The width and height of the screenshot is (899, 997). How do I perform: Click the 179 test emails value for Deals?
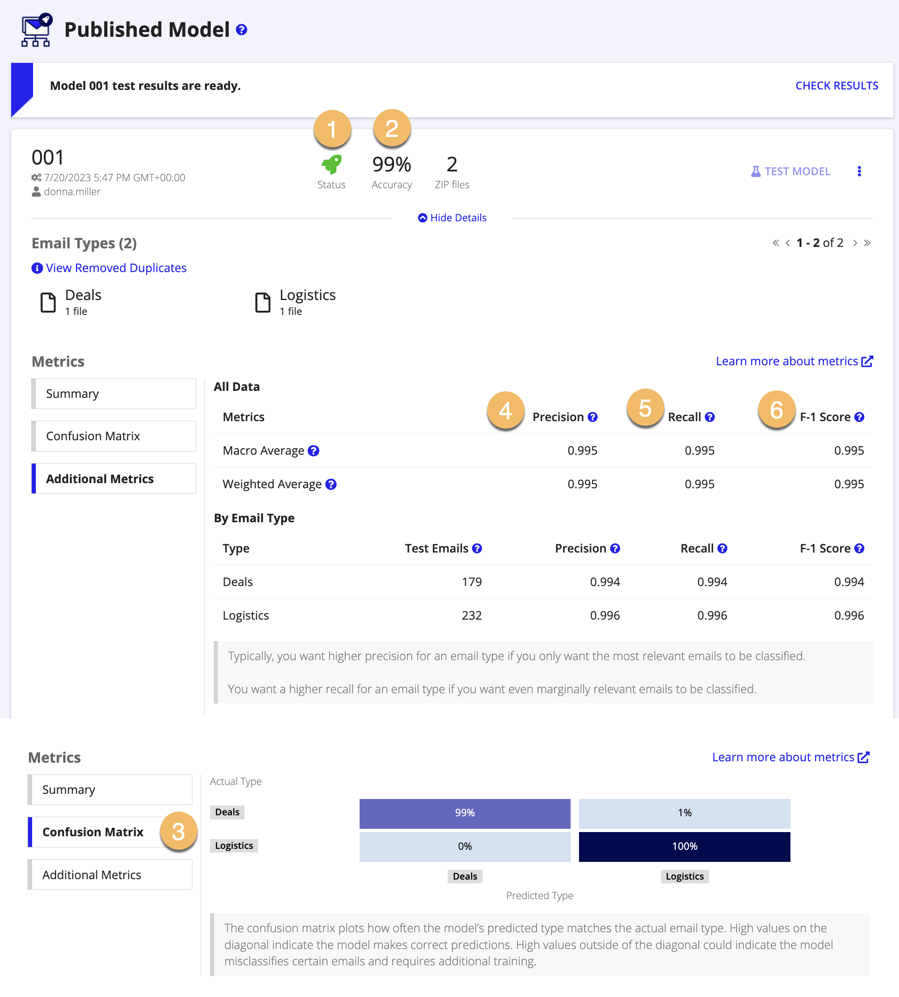(472, 582)
